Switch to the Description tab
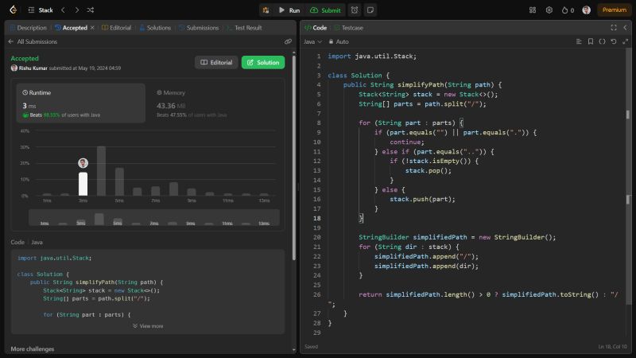This screenshot has width=636, height=358. (x=29, y=28)
